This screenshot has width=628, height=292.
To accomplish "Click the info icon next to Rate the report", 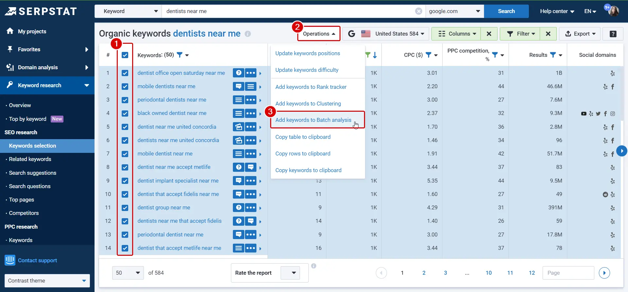I will pos(314,266).
